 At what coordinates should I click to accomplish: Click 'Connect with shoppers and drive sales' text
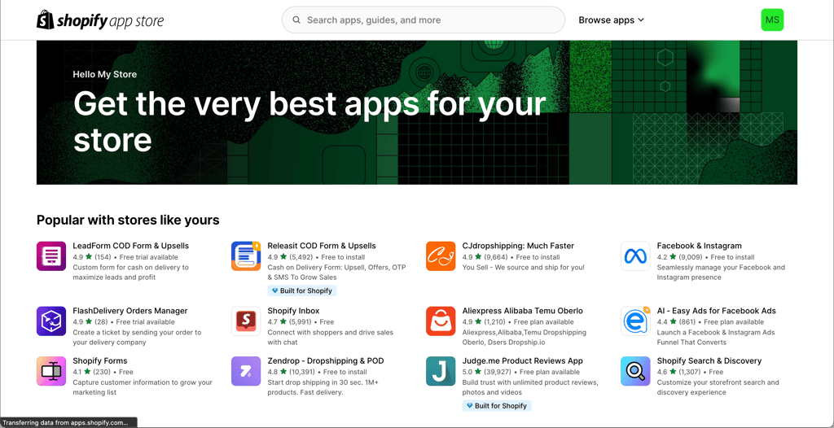pos(331,337)
